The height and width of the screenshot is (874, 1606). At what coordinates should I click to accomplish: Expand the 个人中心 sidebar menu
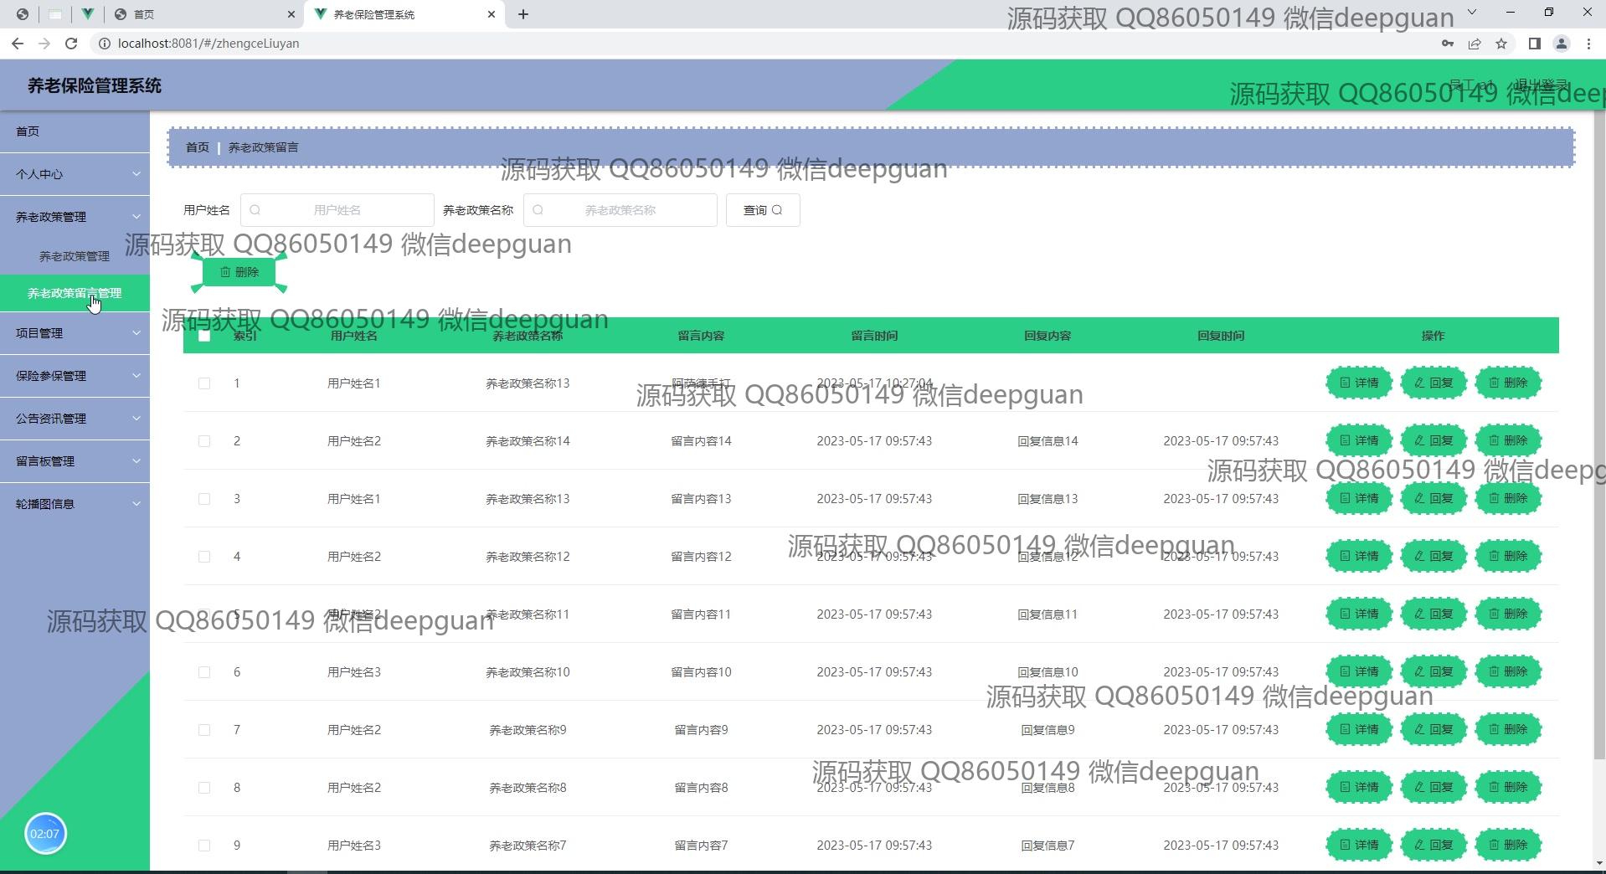click(x=75, y=174)
